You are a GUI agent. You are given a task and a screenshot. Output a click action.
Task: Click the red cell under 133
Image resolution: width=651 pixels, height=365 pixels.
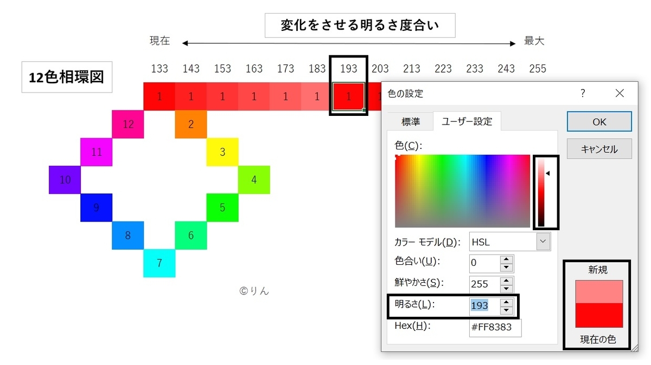(159, 96)
